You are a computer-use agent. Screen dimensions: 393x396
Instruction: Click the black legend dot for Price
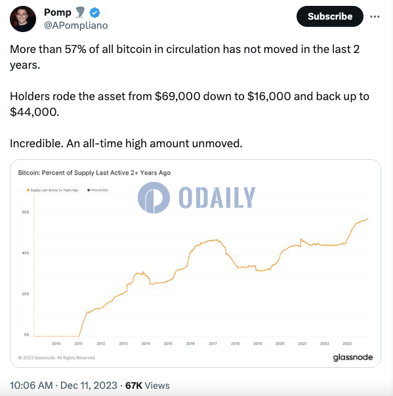coord(89,190)
